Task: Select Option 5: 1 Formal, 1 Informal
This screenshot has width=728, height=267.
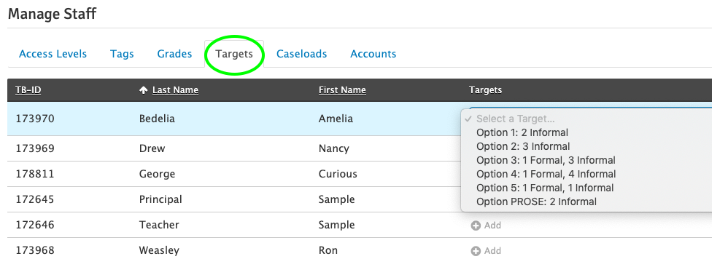Action: click(545, 188)
